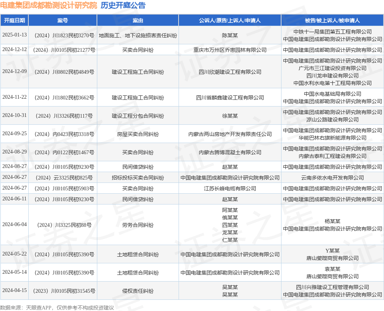The image size is (384, 311).
Task: Click the 开庭日期 column header
Action: tap(15, 20)
